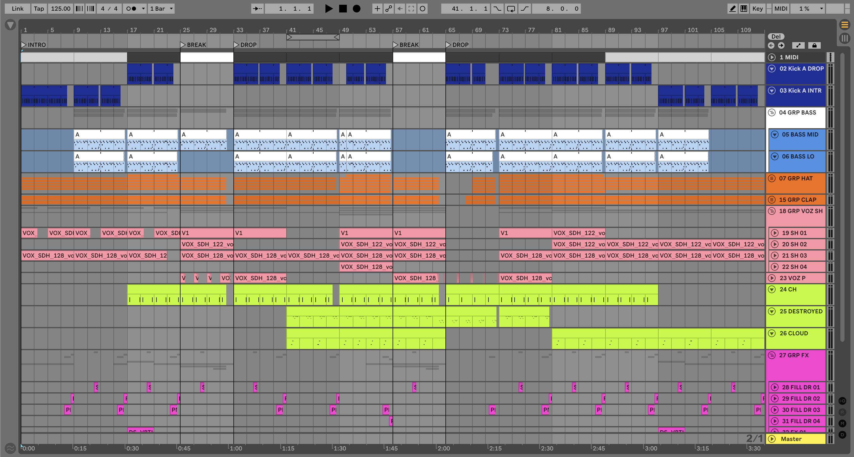Collapse the 27 GRP FX group
Image resolution: width=854 pixels, height=457 pixels.
772,355
